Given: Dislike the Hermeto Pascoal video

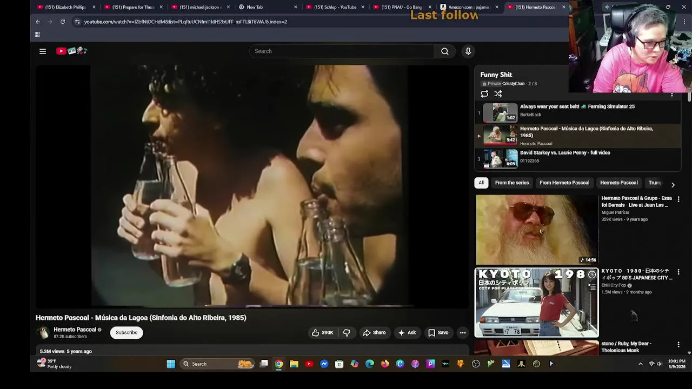Looking at the screenshot, I should click(347, 333).
